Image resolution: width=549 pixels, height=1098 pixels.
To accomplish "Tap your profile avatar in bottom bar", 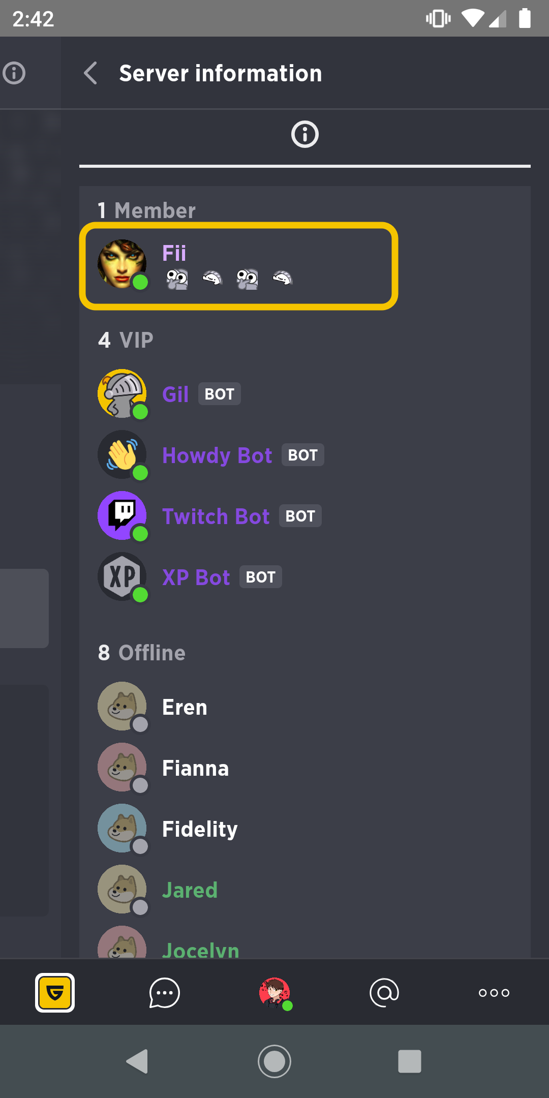I will tap(275, 992).
